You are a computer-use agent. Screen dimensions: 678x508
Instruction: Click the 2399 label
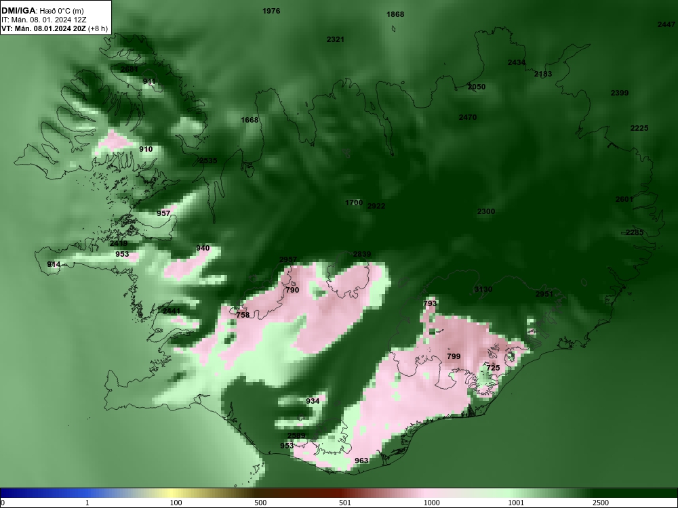pyautogui.click(x=620, y=93)
